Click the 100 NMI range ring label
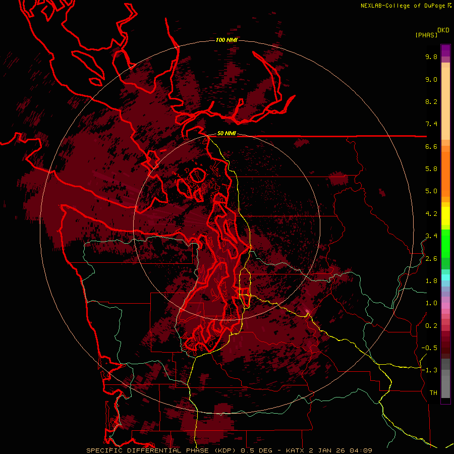The image size is (454, 454). point(226,40)
